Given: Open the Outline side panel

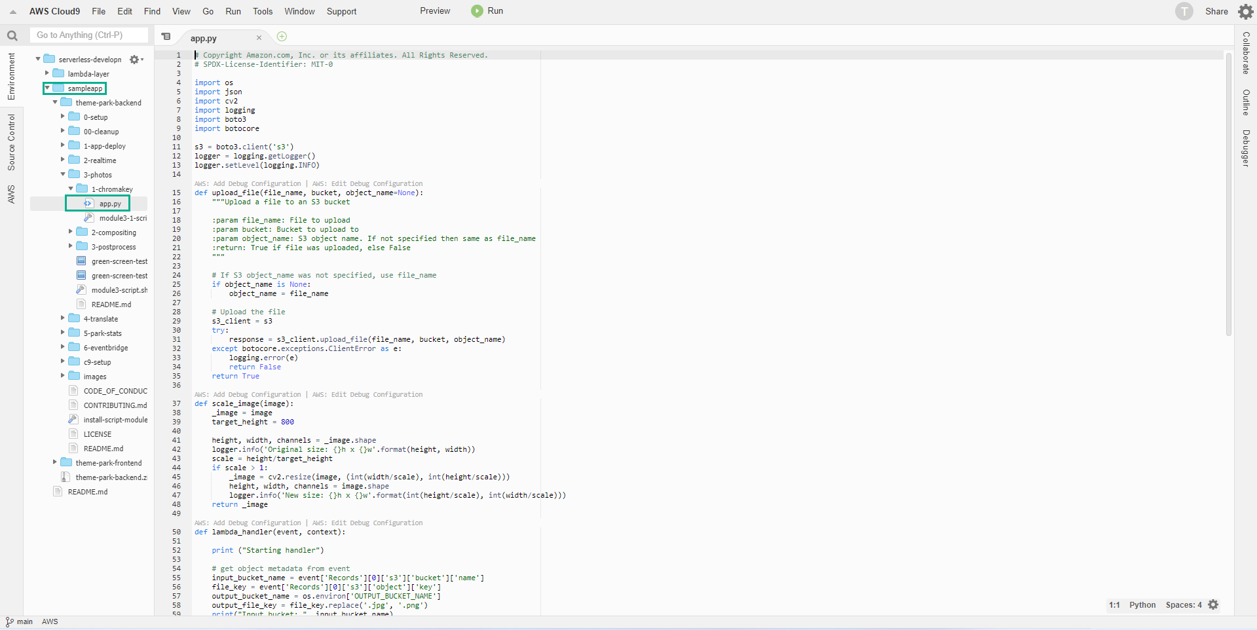Looking at the screenshot, I should tap(1246, 102).
